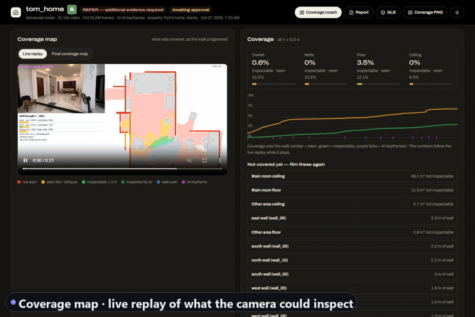Open the 'Main room ceiling' uncovered row
475x317 pixels.
pyautogui.click(x=352, y=177)
